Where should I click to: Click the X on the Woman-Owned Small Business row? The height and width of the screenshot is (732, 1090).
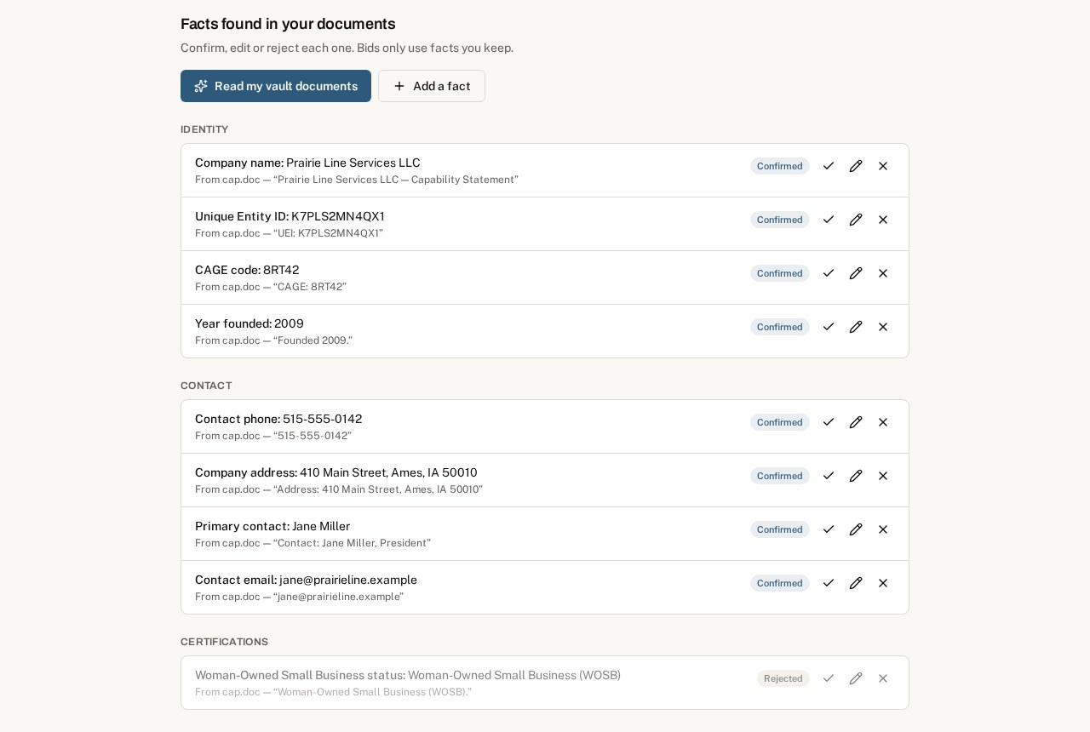pyautogui.click(x=883, y=678)
